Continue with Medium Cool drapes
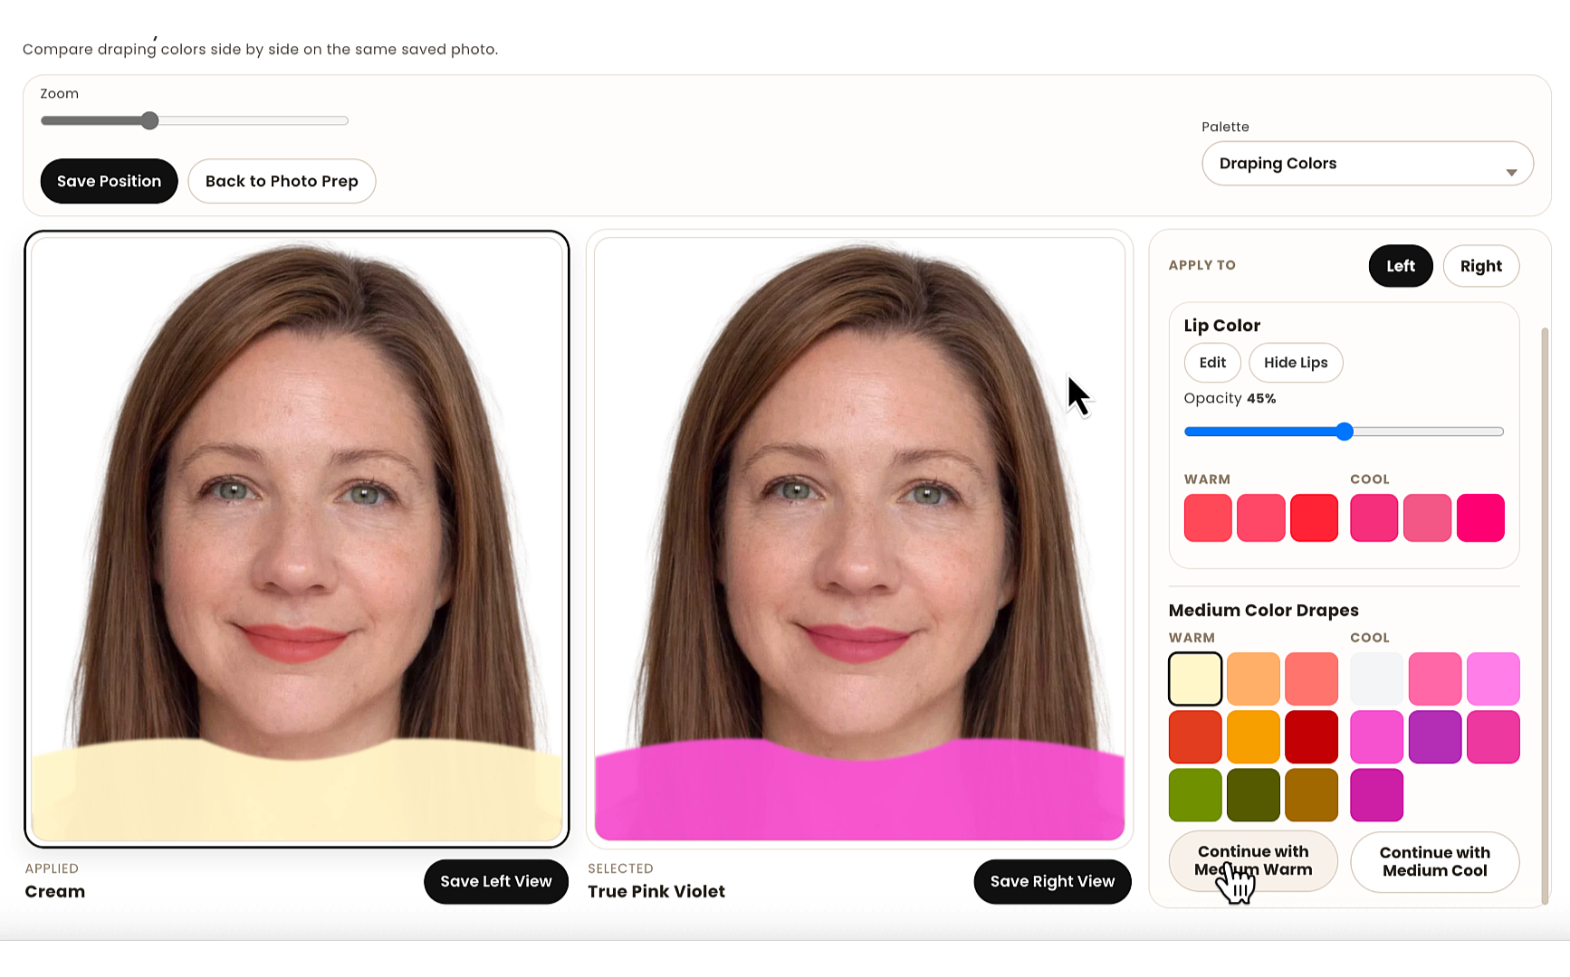The image size is (1570, 977). 1434,861
